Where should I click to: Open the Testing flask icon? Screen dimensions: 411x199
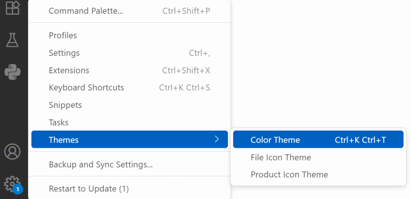12,39
